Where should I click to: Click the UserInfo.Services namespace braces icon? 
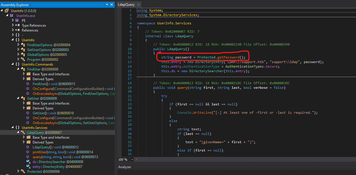coord(17,128)
